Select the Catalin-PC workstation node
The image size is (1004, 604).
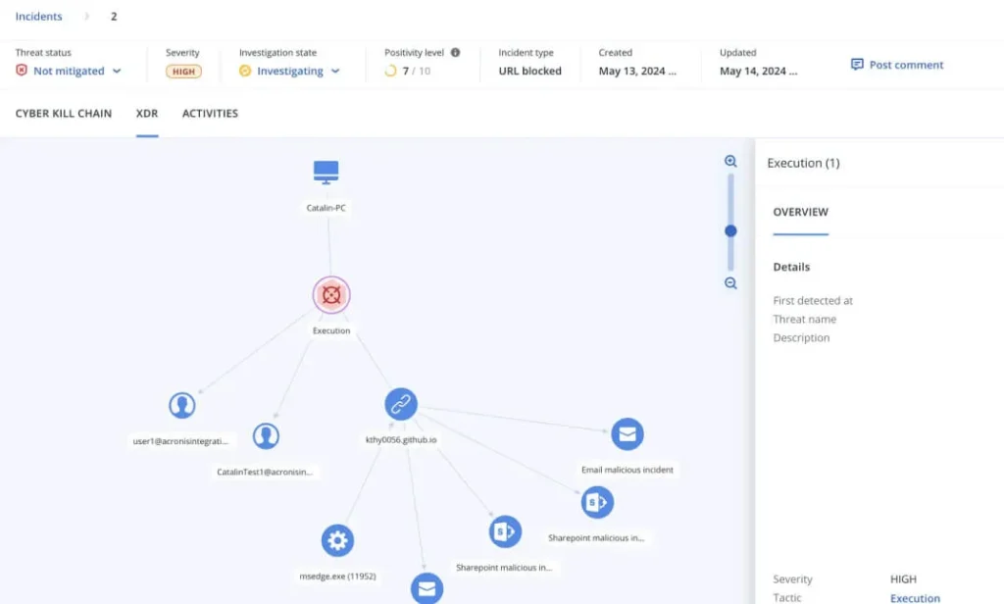click(325, 174)
